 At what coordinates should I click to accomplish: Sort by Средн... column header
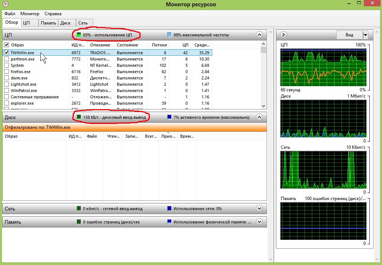pos(202,45)
